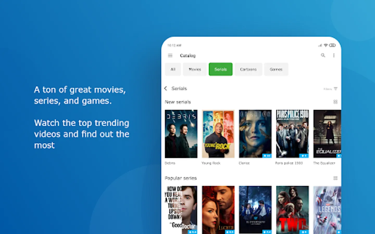Click the 'Debris' title label
Viewport: 375px width, 234px height.
coord(170,163)
